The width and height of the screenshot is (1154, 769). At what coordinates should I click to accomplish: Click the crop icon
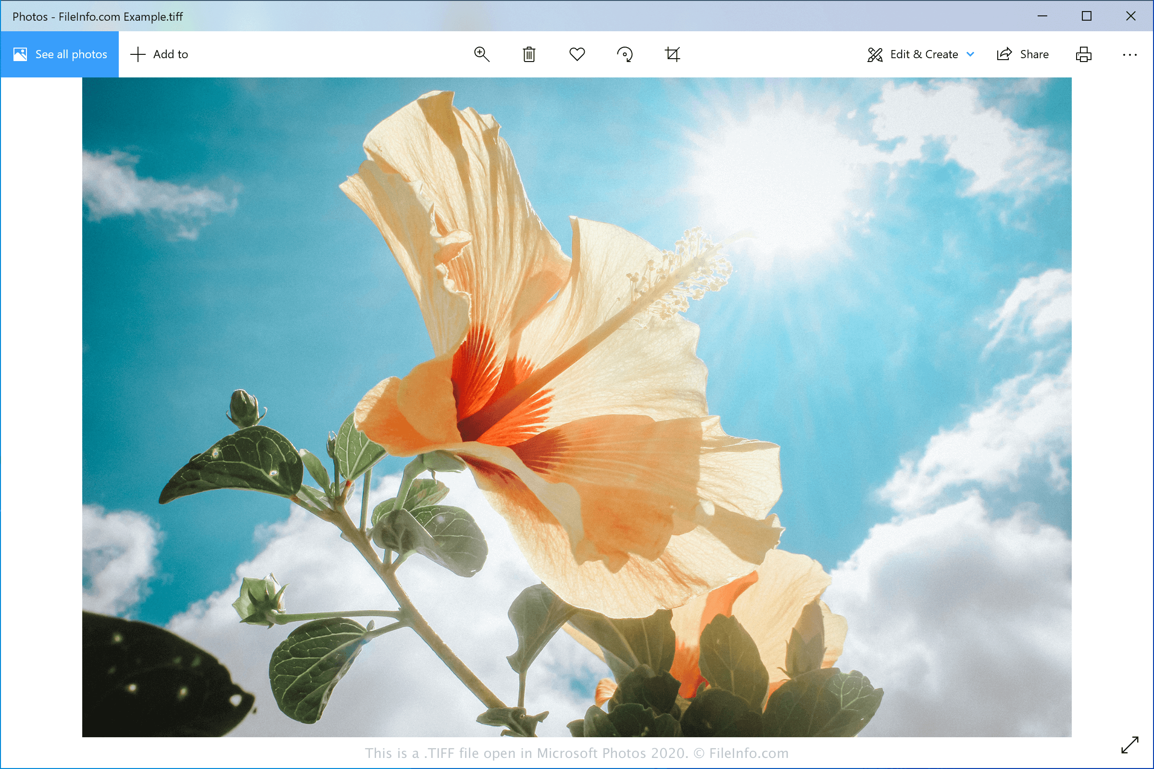tap(673, 53)
